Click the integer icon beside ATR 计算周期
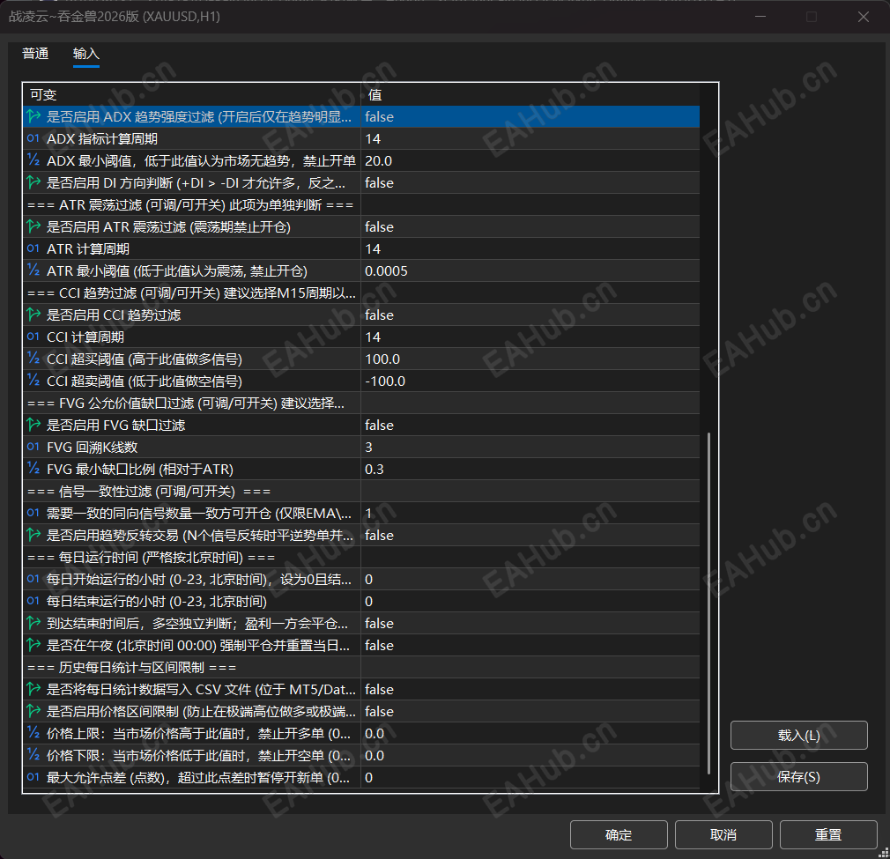This screenshot has height=859, width=890. pos(33,248)
